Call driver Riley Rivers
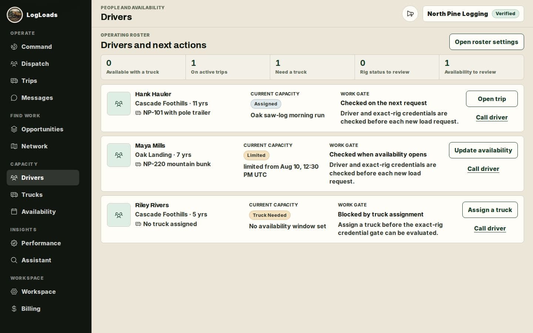This screenshot has height=333, width=533. coord(490,228)
